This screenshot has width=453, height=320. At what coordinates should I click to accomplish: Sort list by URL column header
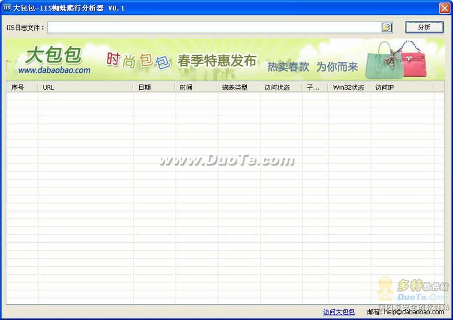pyautogui.click(x=86, y=87)
